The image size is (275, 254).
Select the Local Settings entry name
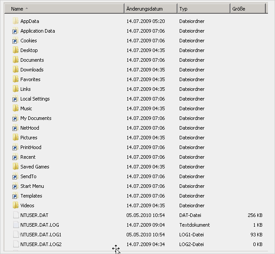35,99
